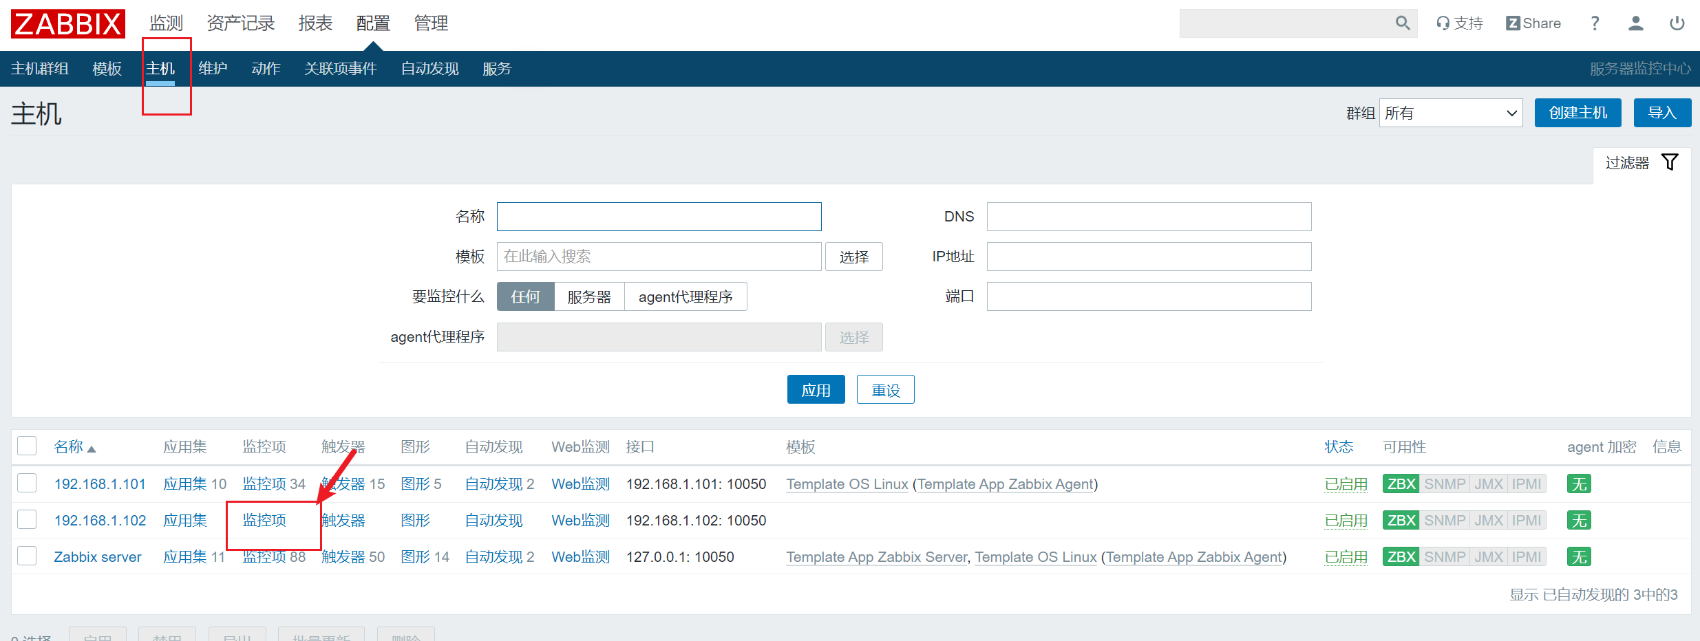This screenshot has height=641, width=1700.
Task: Open Web监测 link for 192.168.1.101
Action: click(x=581, y=484)
